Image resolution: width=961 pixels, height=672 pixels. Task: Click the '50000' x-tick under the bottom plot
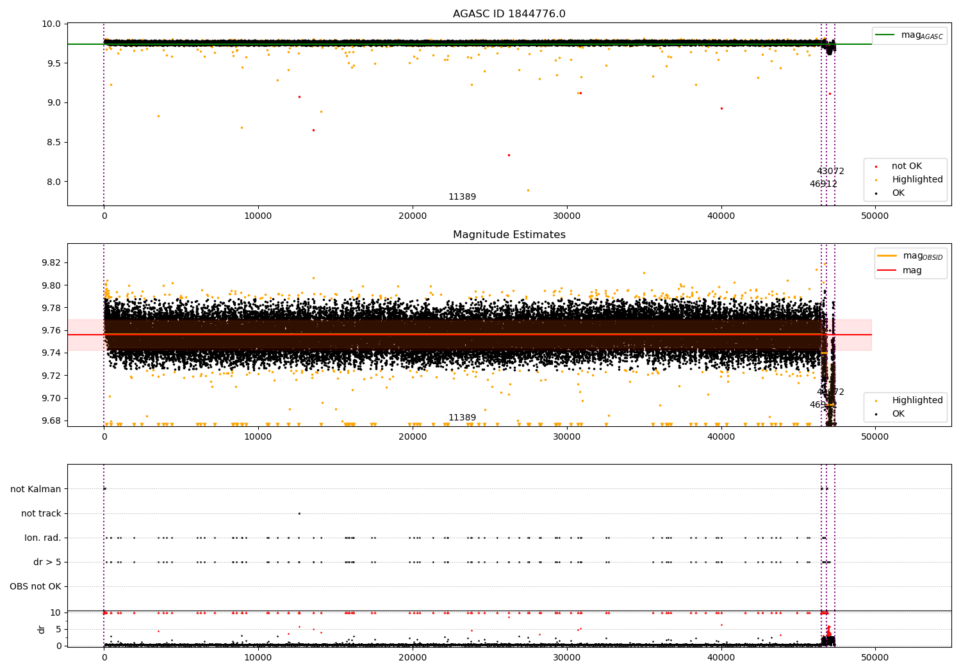(875, 657)
